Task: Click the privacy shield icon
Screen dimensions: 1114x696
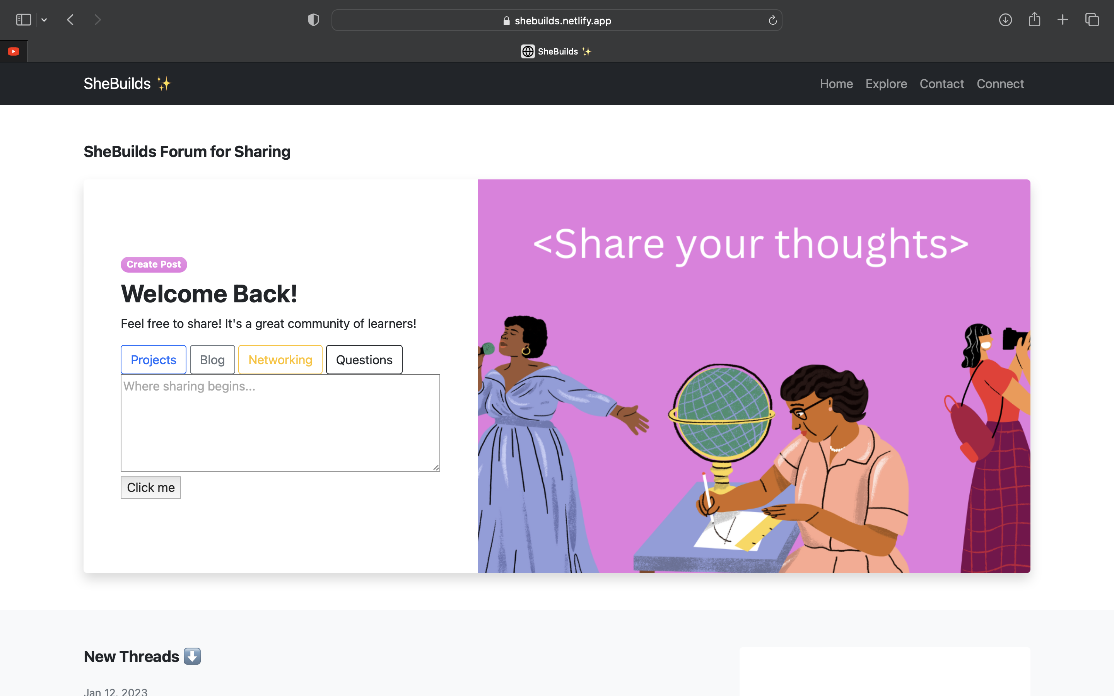Action: 313,20
